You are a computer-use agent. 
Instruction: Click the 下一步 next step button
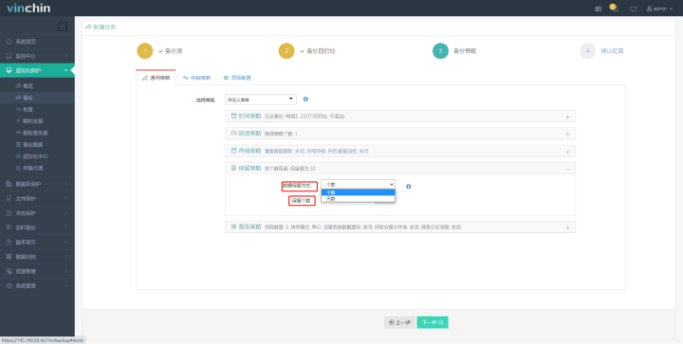click(x=433, y=322)
